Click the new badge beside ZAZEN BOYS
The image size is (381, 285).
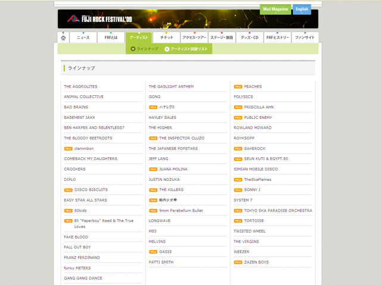(x=238, y=262)
